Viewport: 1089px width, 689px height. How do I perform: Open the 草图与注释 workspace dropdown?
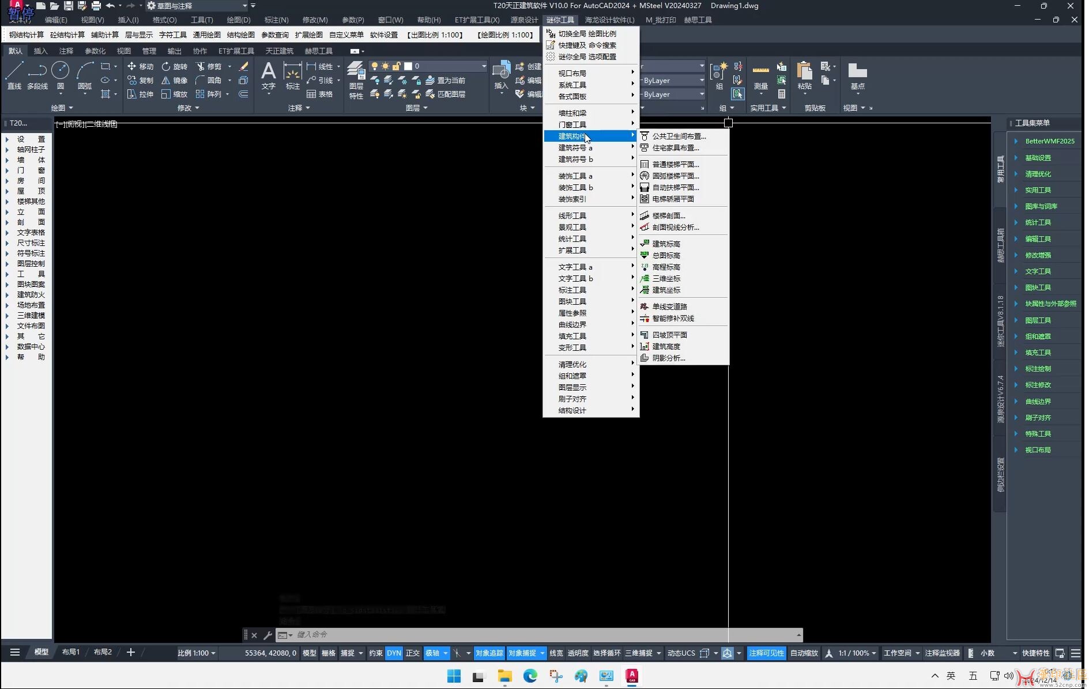197,6
